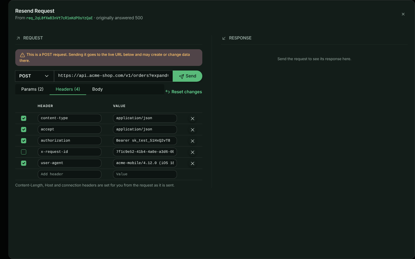This screenshot has height=259, width=415.
Task: Edit the x-request-id value field
Action: click(x=145, y=152)
